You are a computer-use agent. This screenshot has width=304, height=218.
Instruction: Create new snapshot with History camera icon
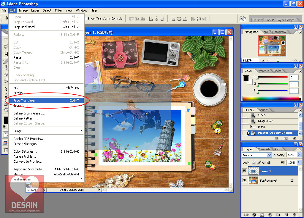pos(286,138)
